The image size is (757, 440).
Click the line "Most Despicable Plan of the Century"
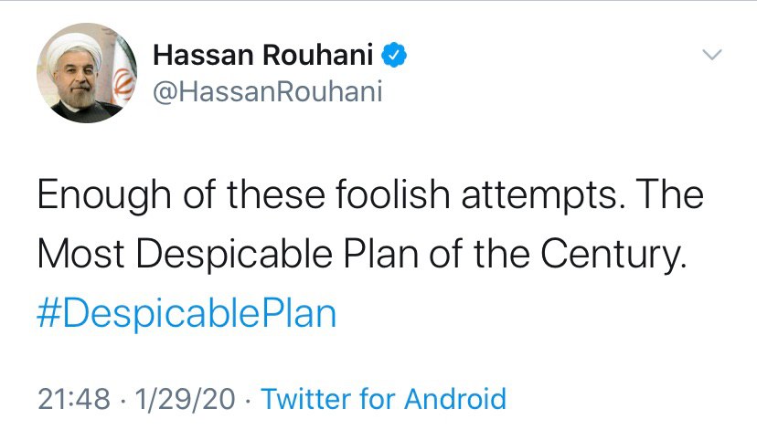coord(361,257)
